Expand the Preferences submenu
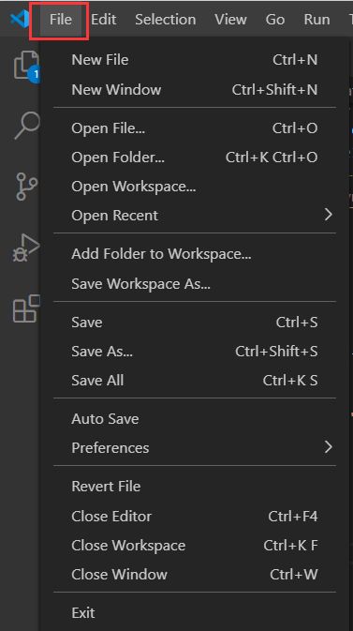Image resolution: width=353 pixels, height=631 pixels. click(x=195, y=448)
